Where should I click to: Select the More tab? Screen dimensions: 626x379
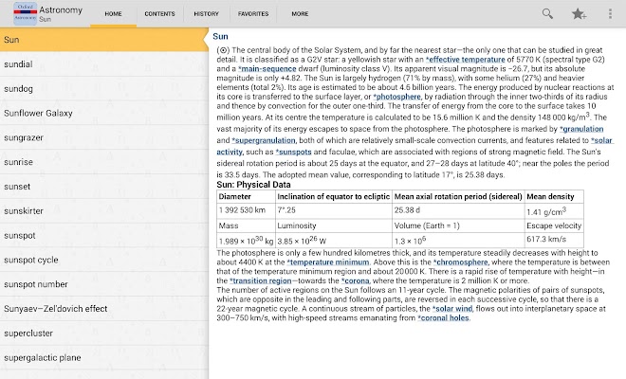300,13
